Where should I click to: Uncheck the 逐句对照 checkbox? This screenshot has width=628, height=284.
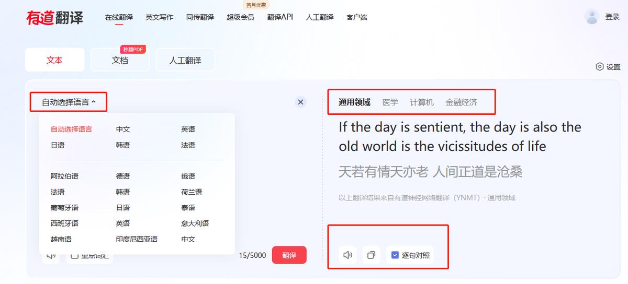[395, 255]
